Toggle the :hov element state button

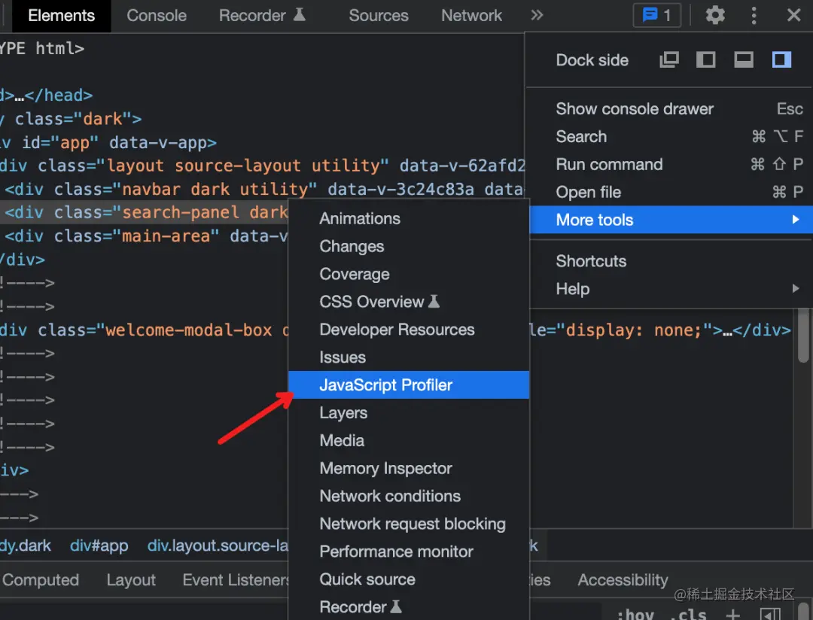(635, 614)
